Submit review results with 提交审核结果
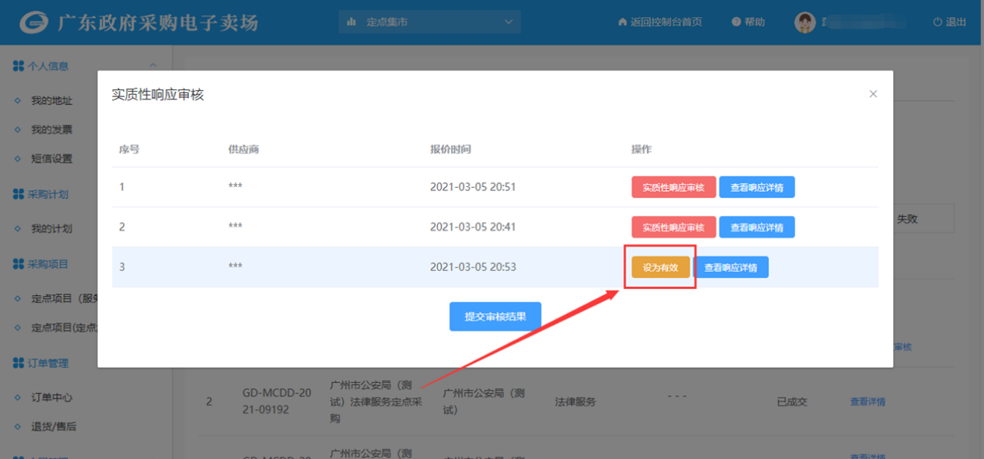The width and height of the screenshot is (984, 459). click(495, 316)
